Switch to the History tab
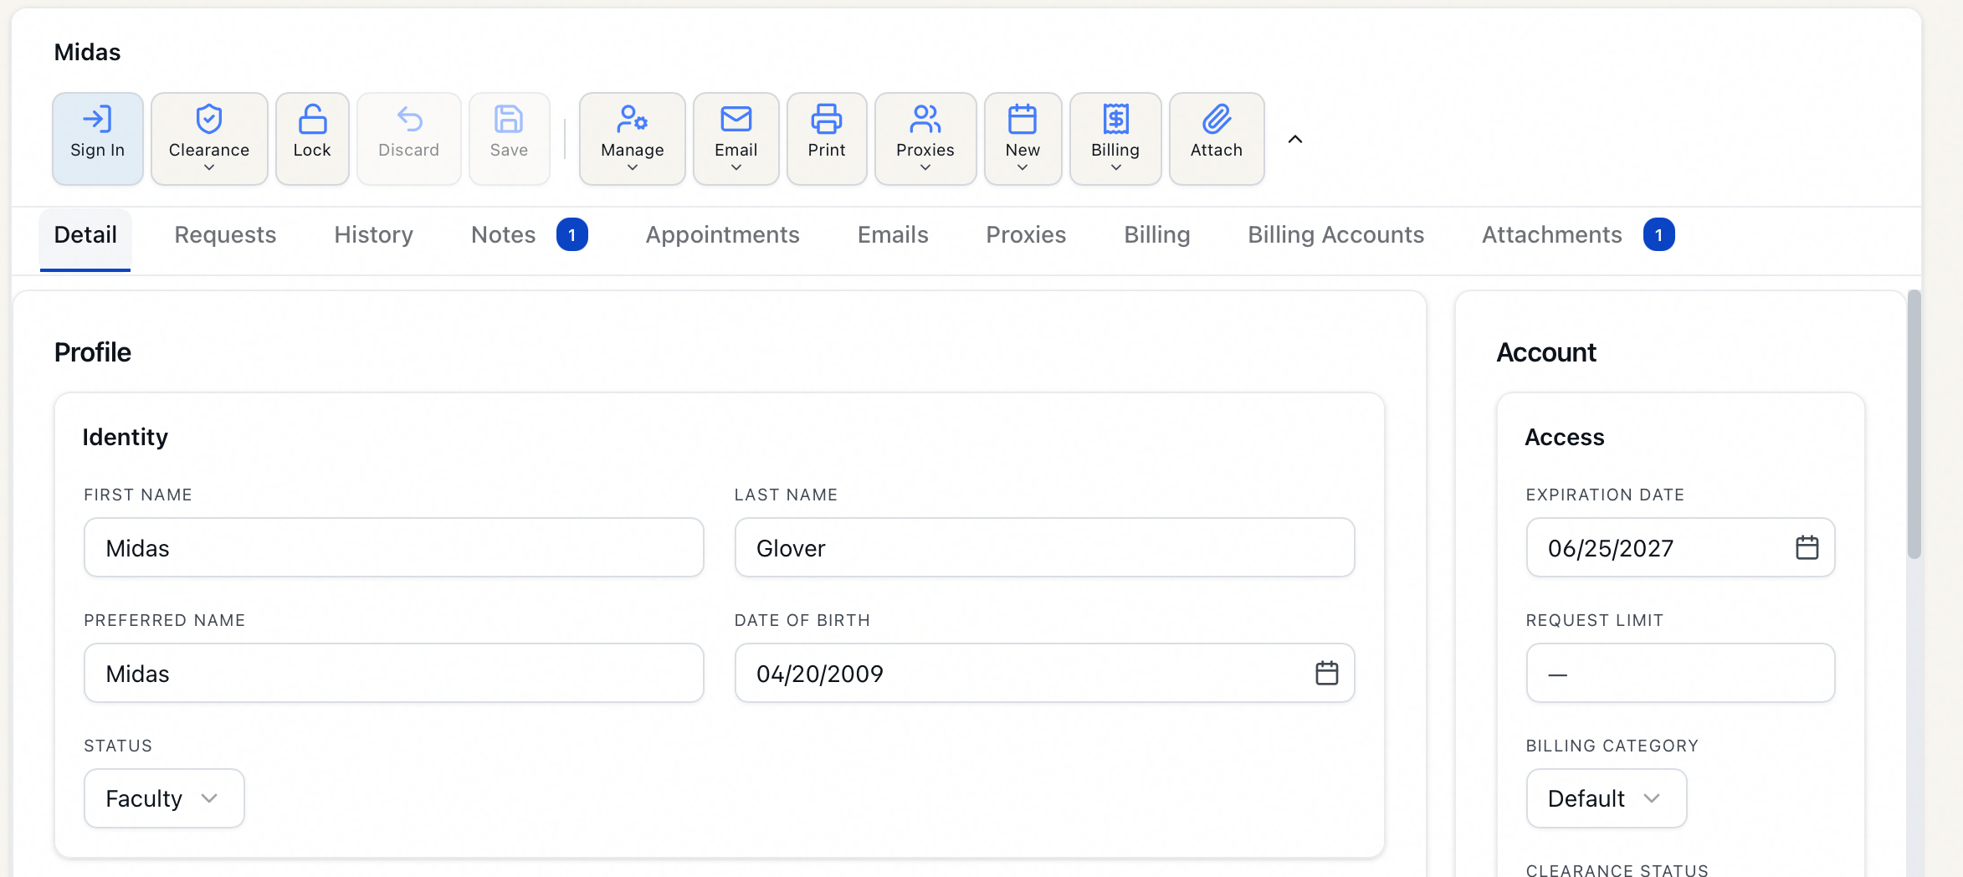The image size is (1963, 877). [x=374, y=235]
